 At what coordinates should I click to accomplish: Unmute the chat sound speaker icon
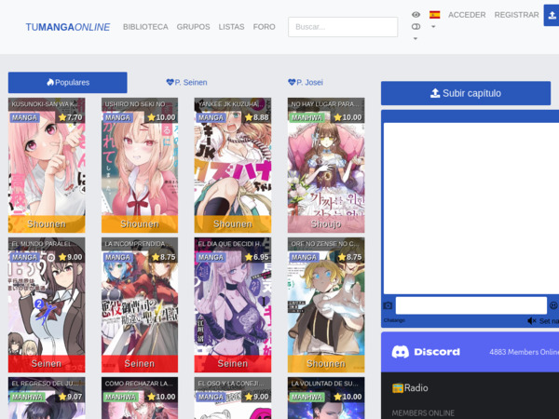click(x=531, y=320)
